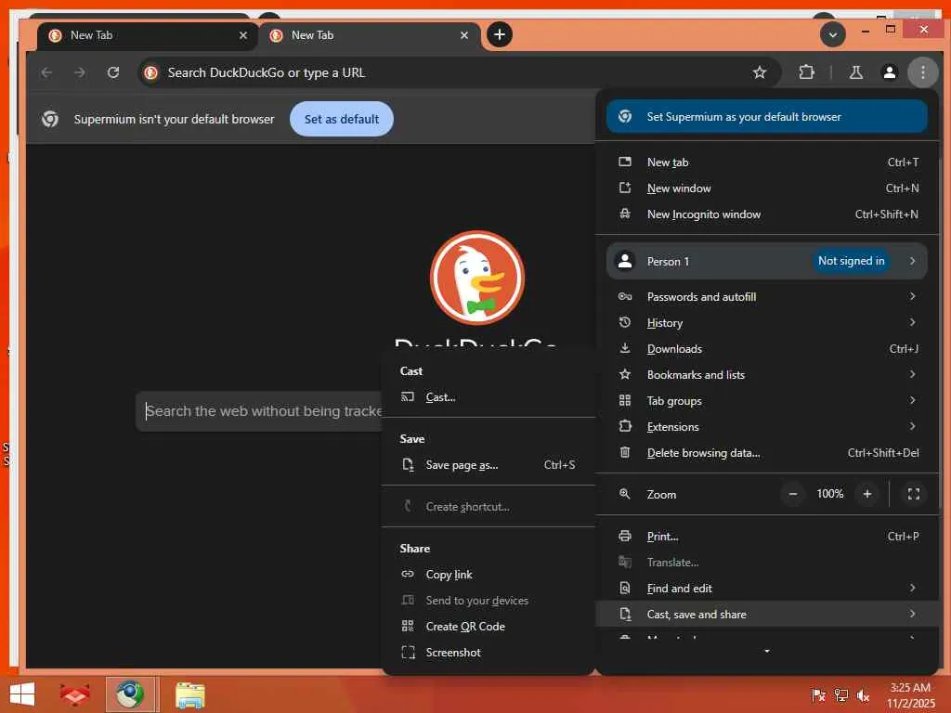951x713 pixels.
Task: Click the Set as default button
Action: (x=342, y=119)
